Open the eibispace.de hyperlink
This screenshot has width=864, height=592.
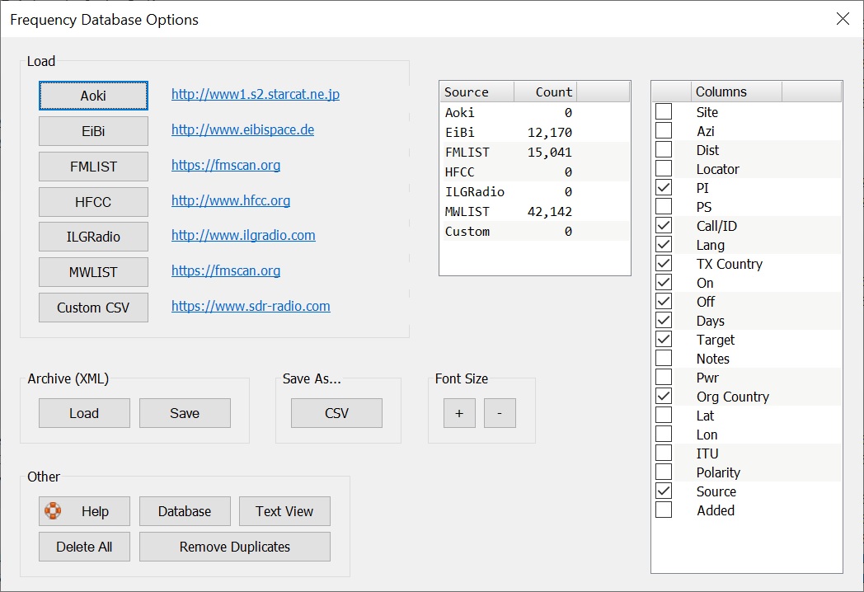pyautogui.click(x=242, y=130)
